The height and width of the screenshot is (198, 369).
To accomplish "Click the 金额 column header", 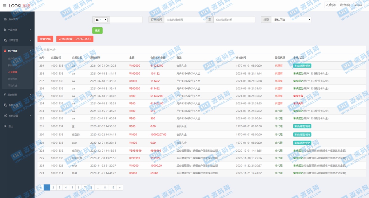I will point(132,57).
